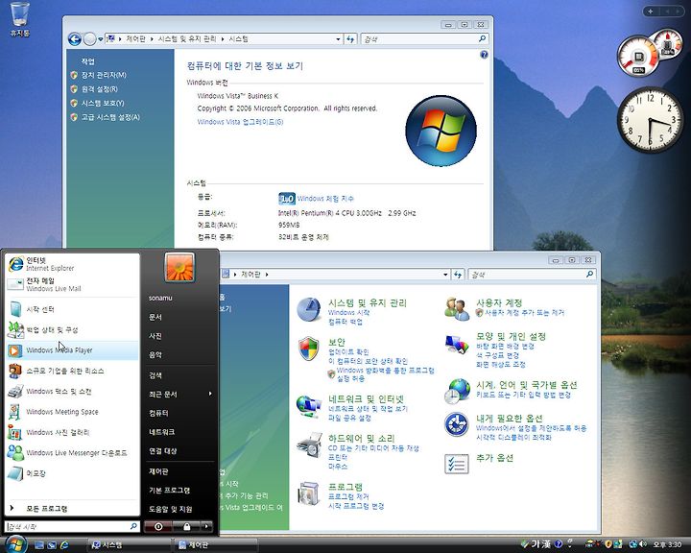Click the 내게 필요한 옵션 icon
Viewport: 691px width, 553px height.
click(x=457, y=424)
